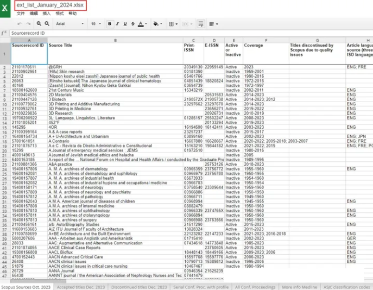The image size is (373, 290).
Task: Open the Arial font family dropdown
Action: [70, 24]
